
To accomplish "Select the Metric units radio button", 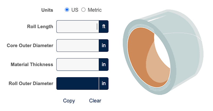I will point(83,10).
